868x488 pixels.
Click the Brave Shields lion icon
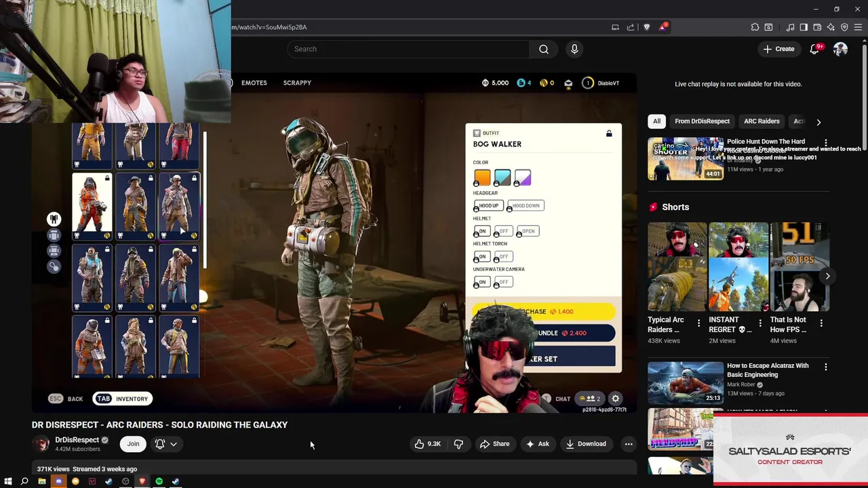point(646,27)
